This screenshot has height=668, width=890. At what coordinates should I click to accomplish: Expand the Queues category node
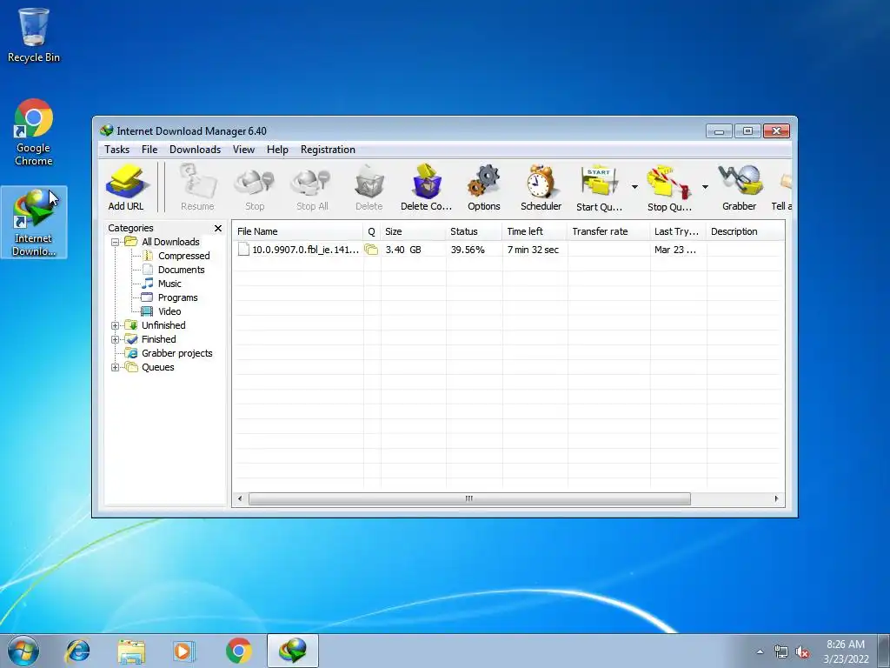click(116, 368)
